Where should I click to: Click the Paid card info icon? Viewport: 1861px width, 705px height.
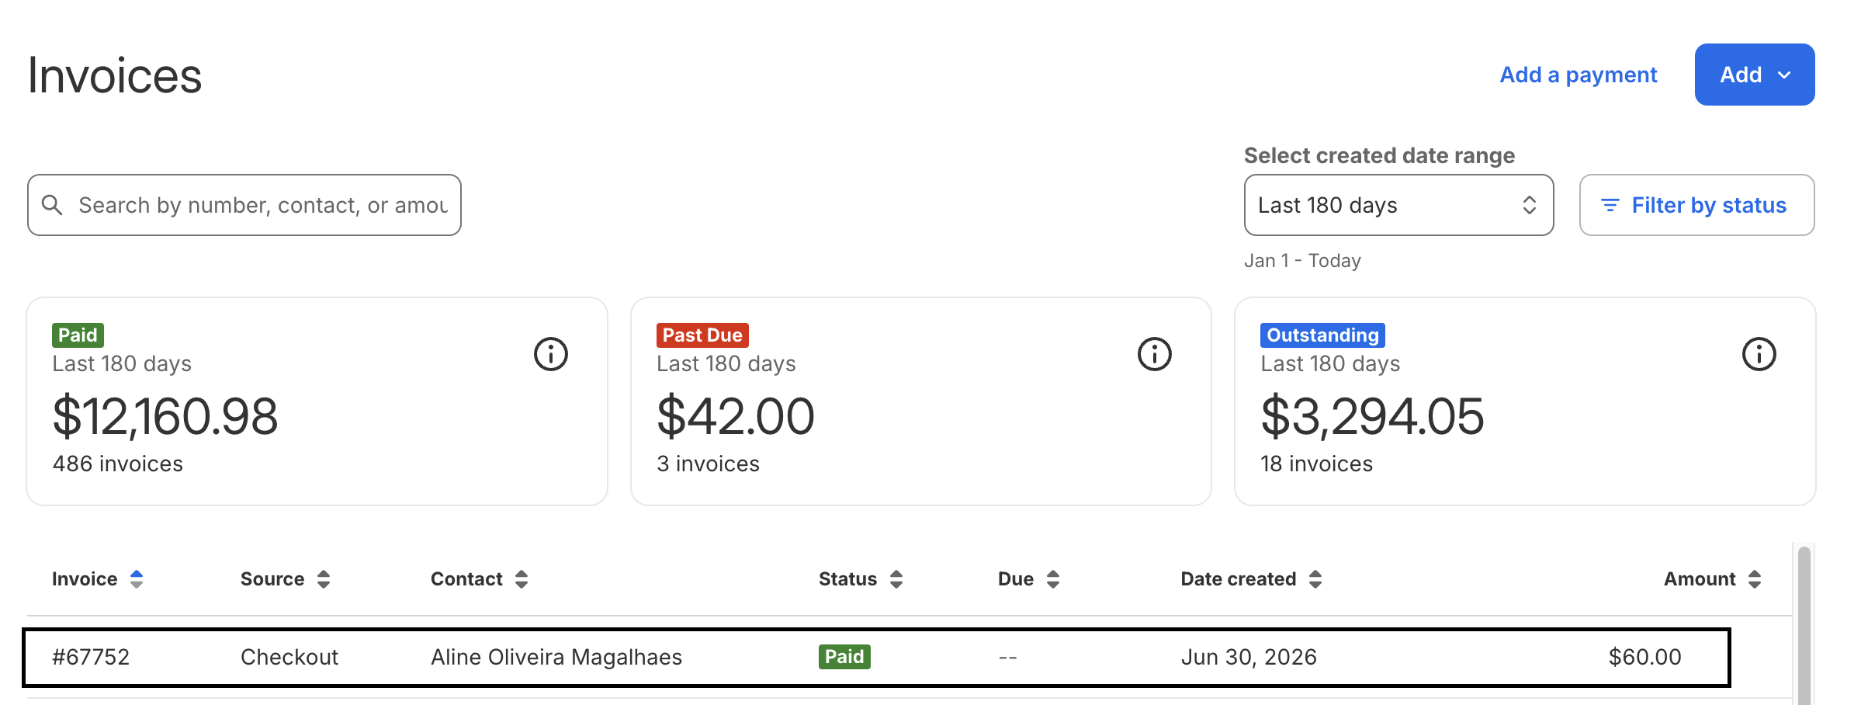click(550, 354)
